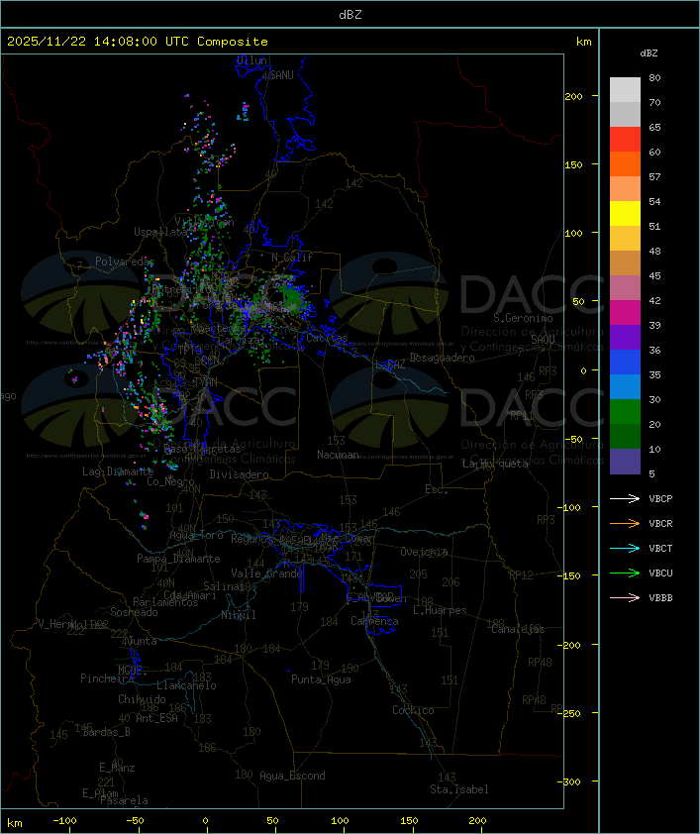Click the Sta.Isabel place label
The image size is (700, 834).
click(459, 789)
